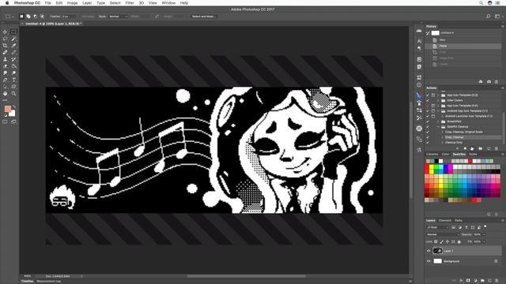Open layer style fx menu
Screen dimensions: 506x284
(x=461, y=281)
